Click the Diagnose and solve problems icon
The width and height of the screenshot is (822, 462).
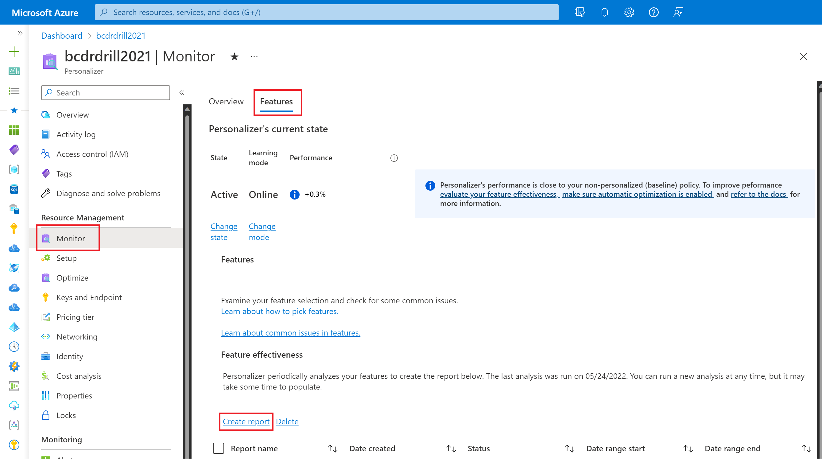(46, 192)
